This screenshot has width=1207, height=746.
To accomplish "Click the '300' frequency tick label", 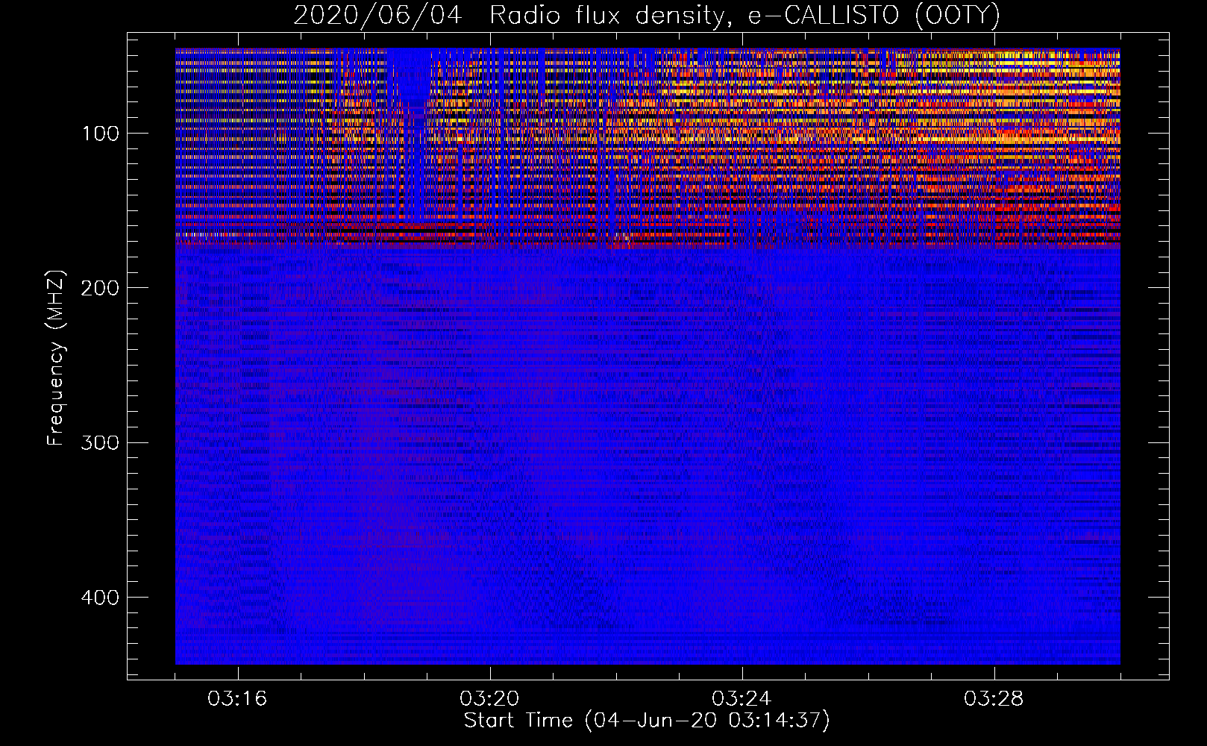I will pos(101,442).
